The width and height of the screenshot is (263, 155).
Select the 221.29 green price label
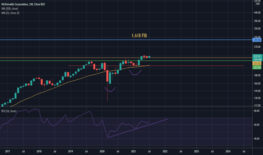tap(257, 68)
